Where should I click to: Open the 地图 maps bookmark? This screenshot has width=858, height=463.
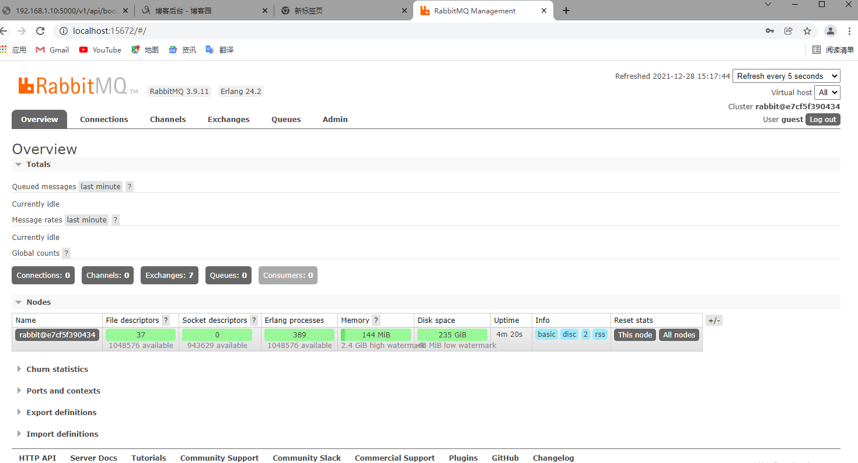[145, 50]
